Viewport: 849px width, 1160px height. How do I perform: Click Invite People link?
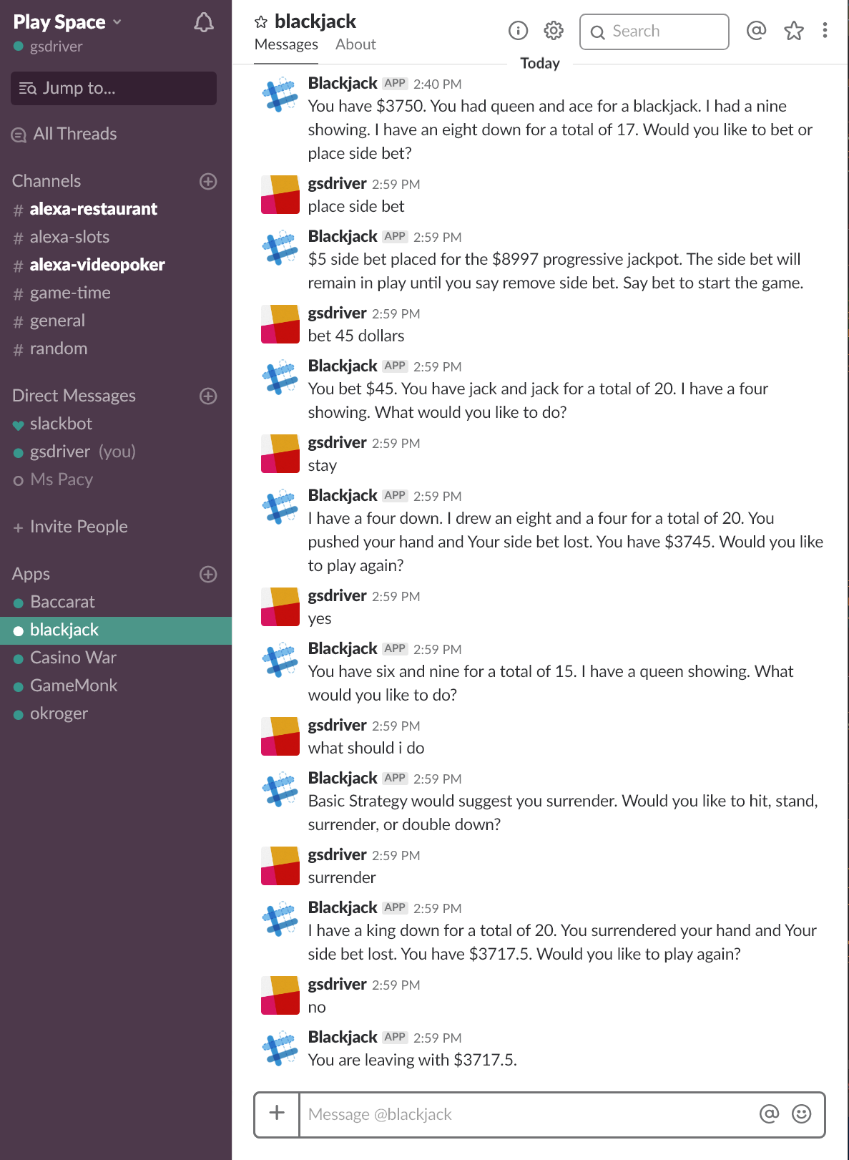(x=79, y=527)
